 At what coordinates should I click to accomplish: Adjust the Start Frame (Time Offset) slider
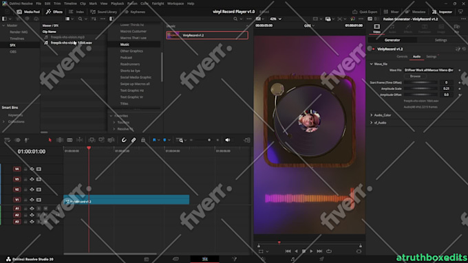(421, 82)
